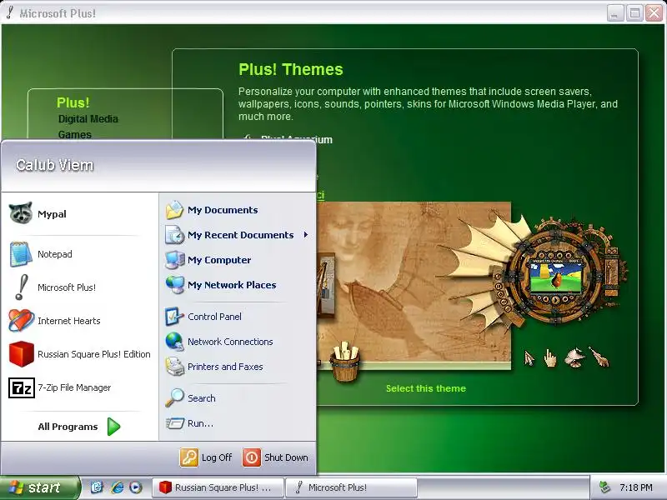667x500 pixels.
Task: Click the Plus! Themes heading
Action: [x=290, y=69]
